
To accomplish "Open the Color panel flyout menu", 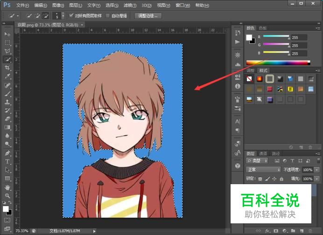I will click(x=317, y=28).
